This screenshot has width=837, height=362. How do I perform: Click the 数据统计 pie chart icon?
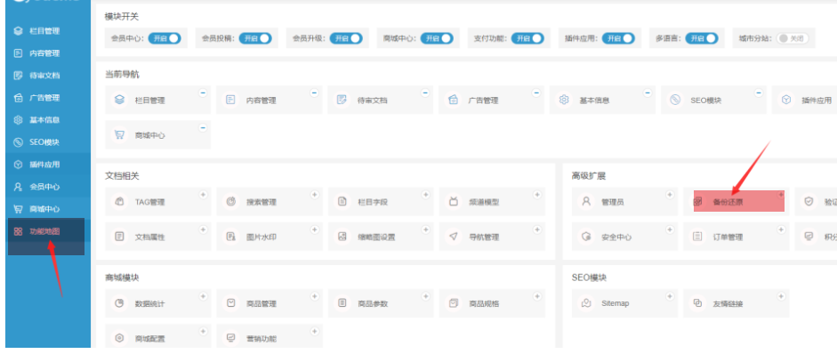pos(119,303)
